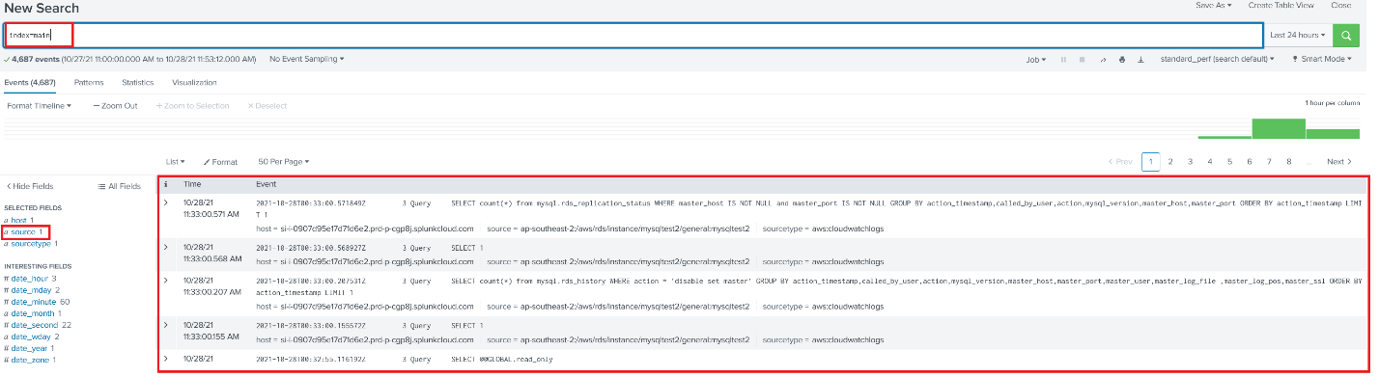Go to results page 2
The image size is (1379, 377).
pos(1170,162)
